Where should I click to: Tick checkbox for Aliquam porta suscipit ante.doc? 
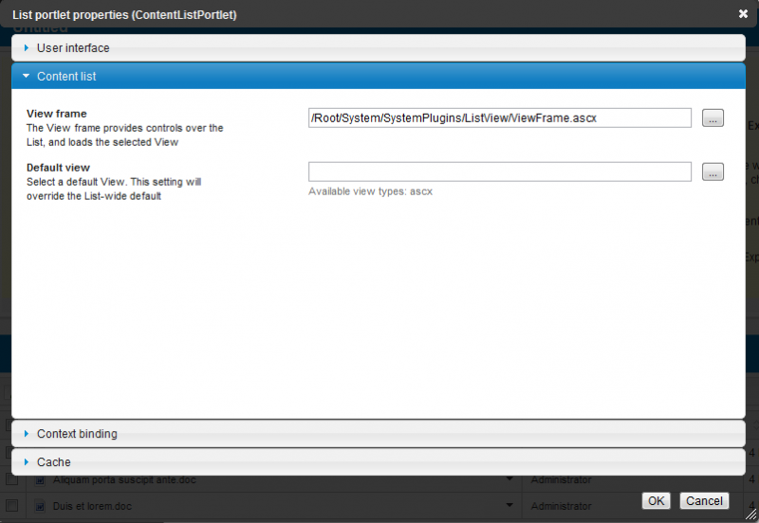point(11,479)
